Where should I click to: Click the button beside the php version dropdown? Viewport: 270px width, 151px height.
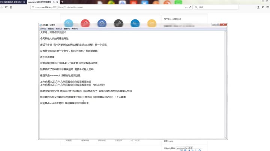pyautogui.click(x=190, y=148)
